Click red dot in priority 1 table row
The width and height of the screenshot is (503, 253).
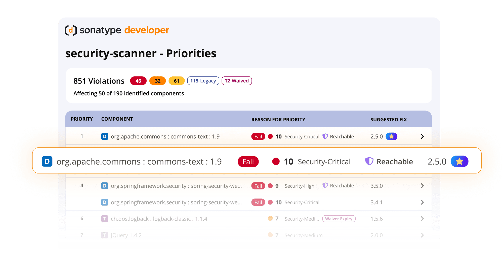point(270,136)
